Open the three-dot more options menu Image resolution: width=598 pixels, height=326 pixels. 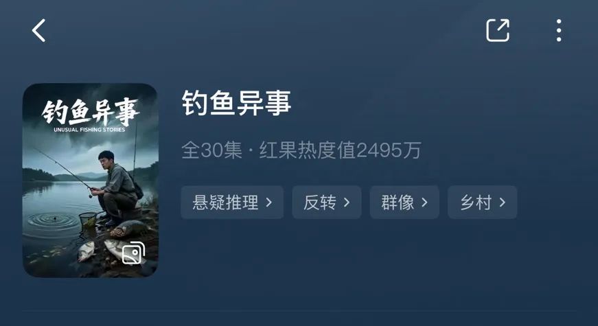[x=559, y=30]
